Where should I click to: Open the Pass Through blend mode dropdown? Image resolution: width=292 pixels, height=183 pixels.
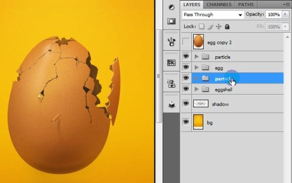click(213, 15)
